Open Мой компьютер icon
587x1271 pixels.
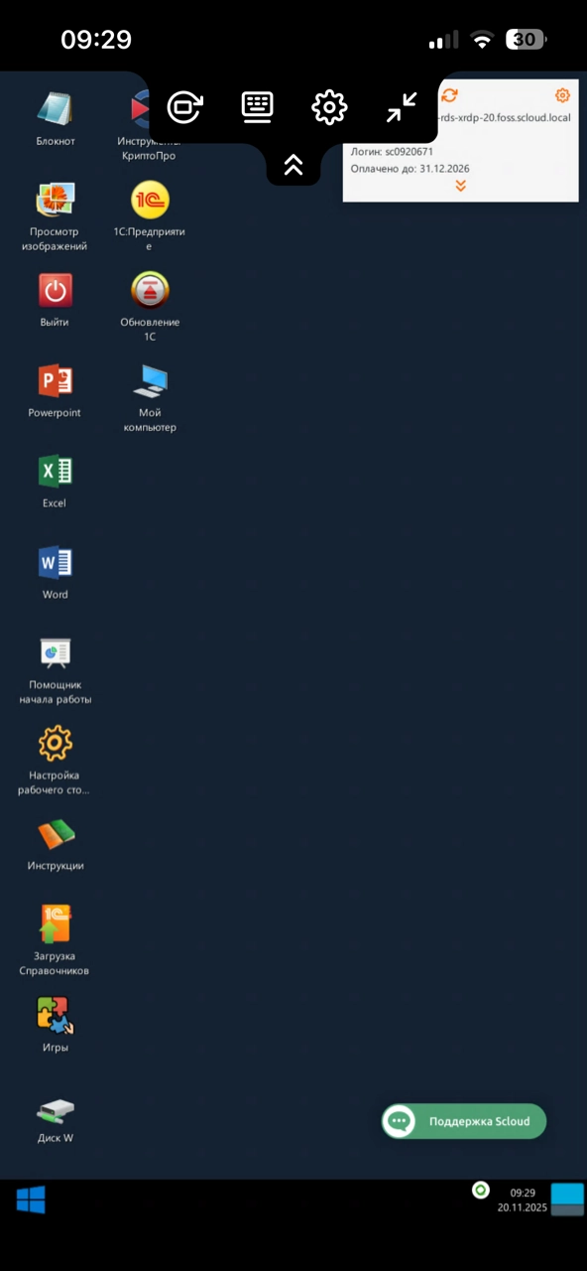(150, 381)
